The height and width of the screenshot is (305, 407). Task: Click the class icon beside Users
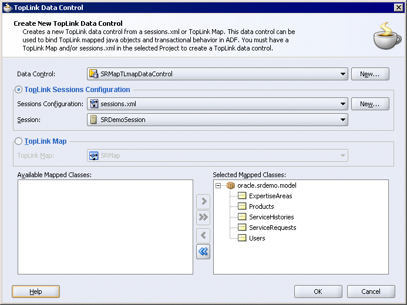pos(242,238)
